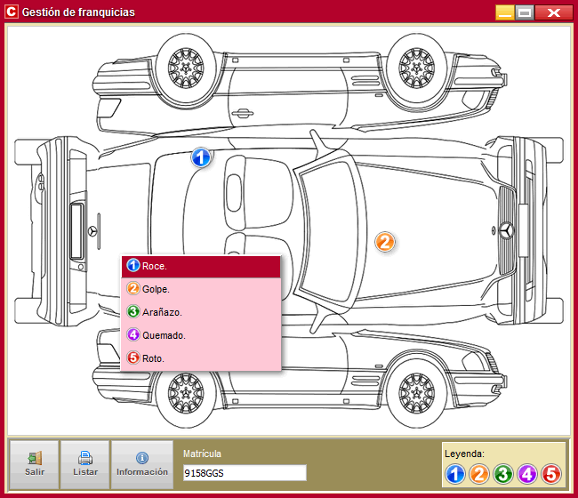Close the Gestión de franquicias window
Screen dimensions: 578x498
point(554,12)
